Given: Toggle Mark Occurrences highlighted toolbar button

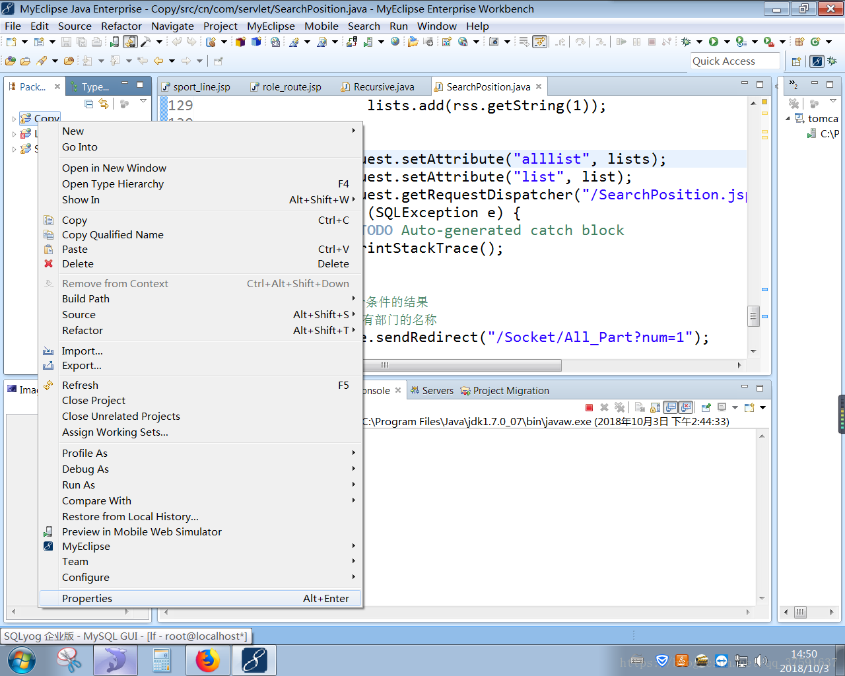Looking at the screenshot, I should (540, 42).
